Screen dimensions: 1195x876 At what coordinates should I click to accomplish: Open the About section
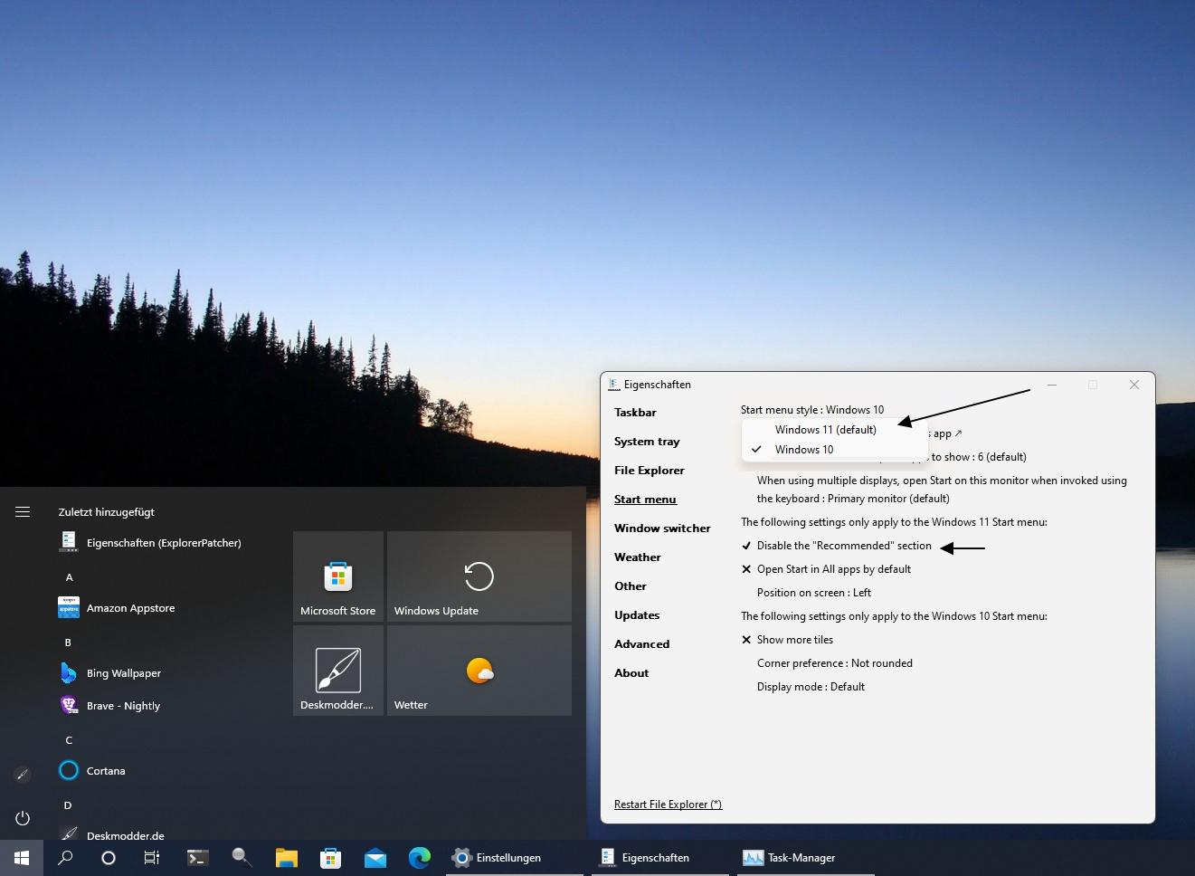click(631, 673)
